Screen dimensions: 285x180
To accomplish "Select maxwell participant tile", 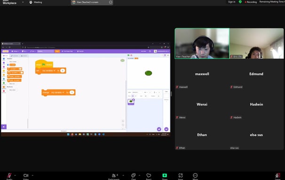I will click(202, 74).
